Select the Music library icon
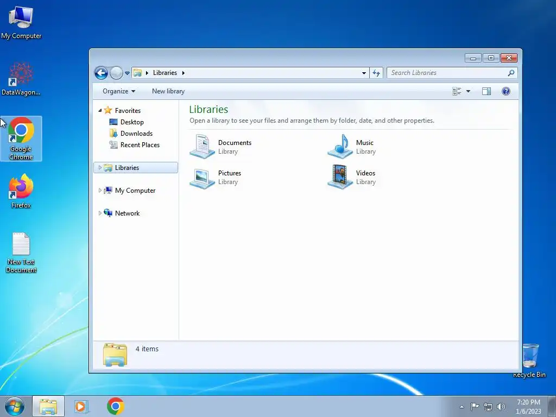Viewport: 556px width, 417px height. [x=340, y=147]
